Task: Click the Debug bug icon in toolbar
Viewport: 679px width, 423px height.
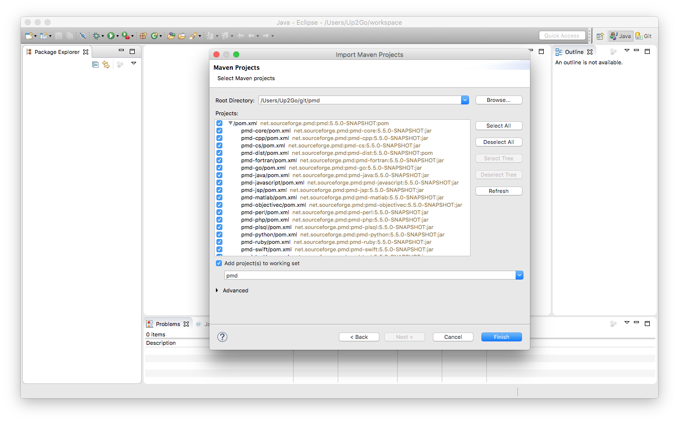Action: point(96,36)
